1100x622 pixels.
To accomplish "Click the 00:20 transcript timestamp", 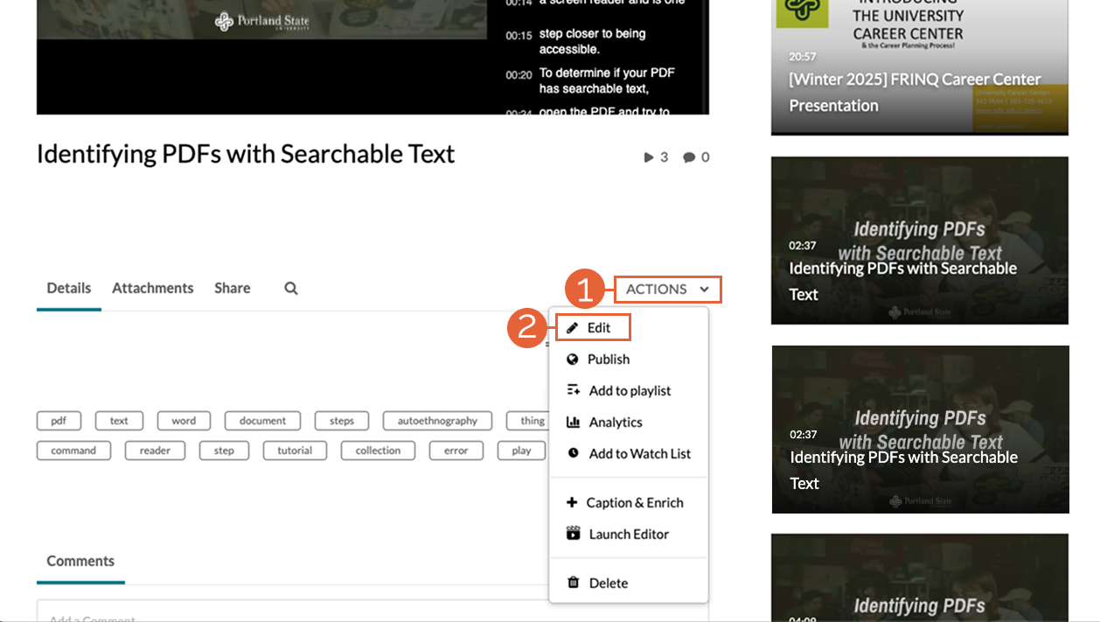I will [x=519, y=75].
